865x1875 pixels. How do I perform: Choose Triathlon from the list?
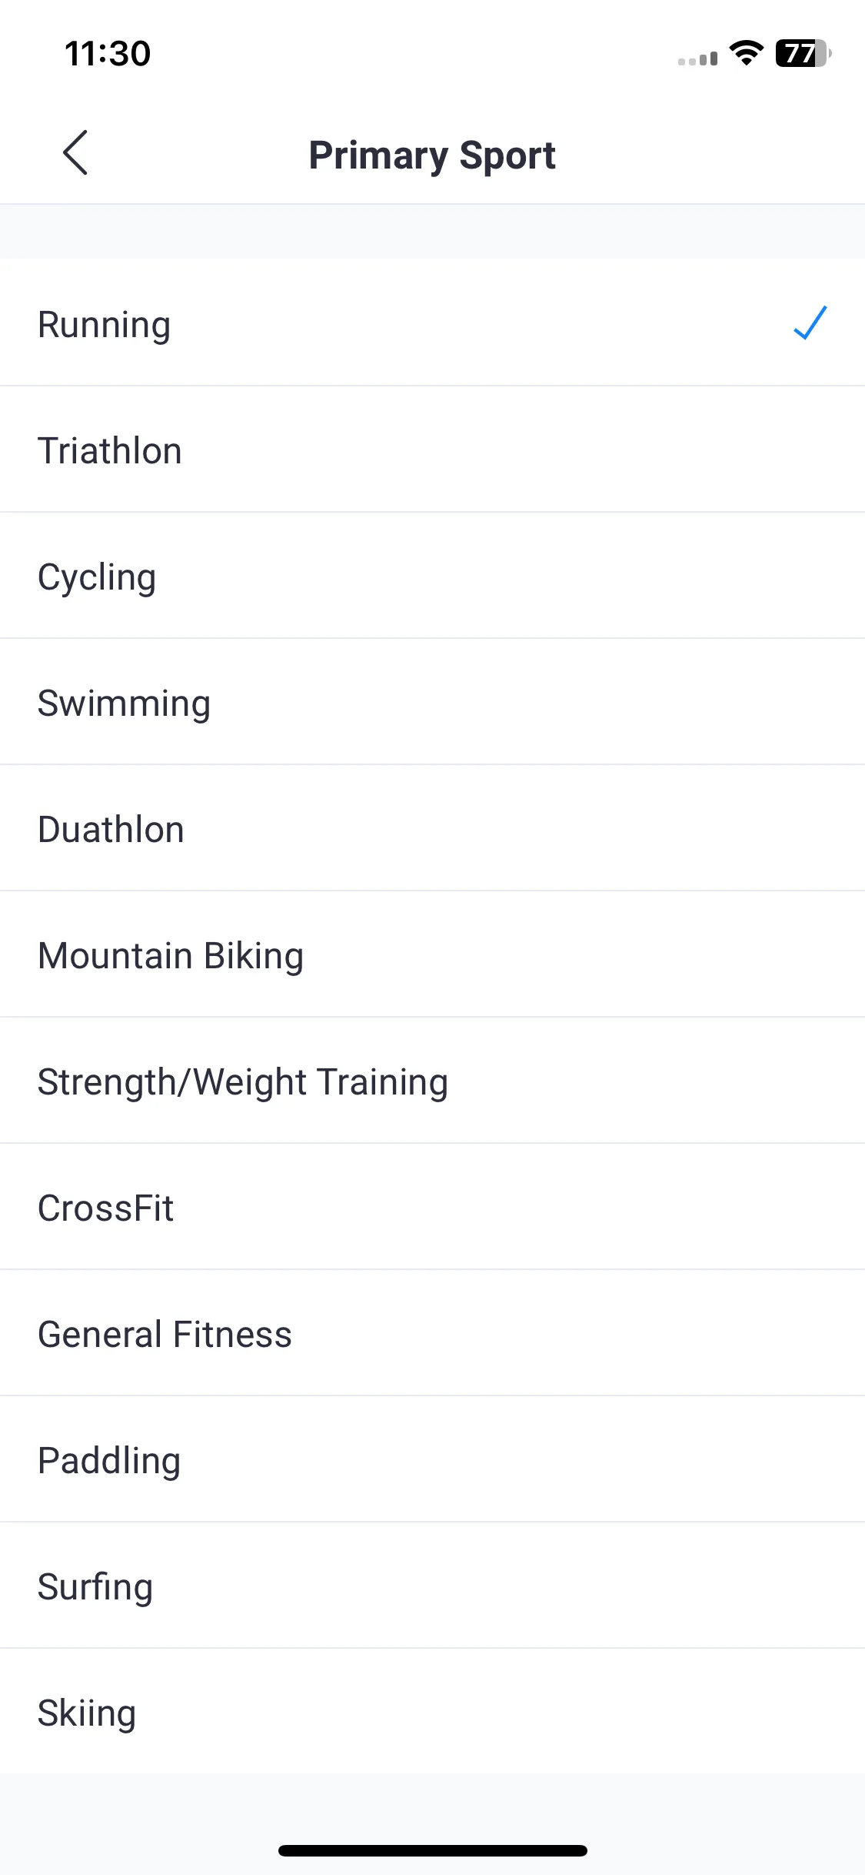tap(432, 450)
